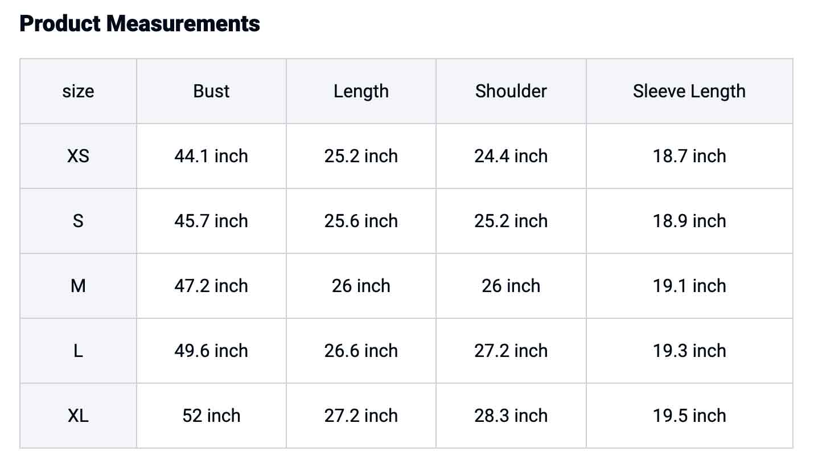This screenshot has height=468, width=814.
Task: Click the Length column header
Action: click(x=361, y=91)
